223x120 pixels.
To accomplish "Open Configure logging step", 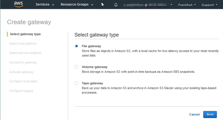I will click(21, 91).
